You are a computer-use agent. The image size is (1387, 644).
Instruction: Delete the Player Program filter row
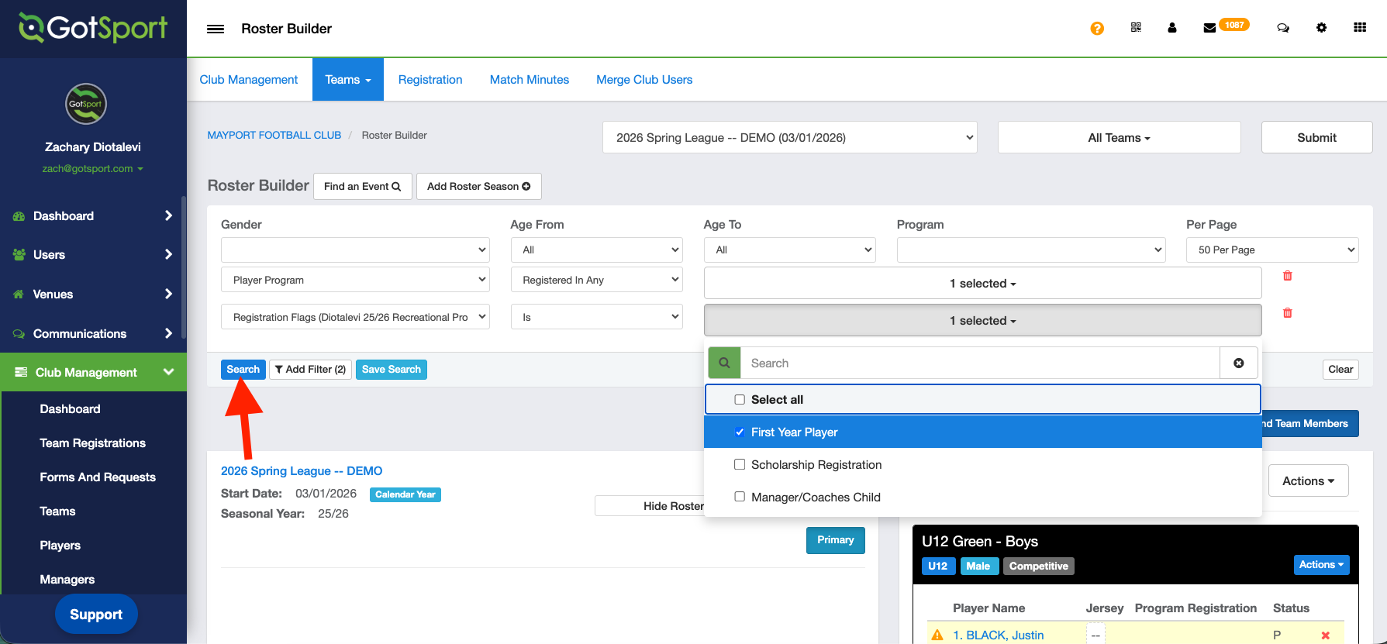coord(1287,276)
